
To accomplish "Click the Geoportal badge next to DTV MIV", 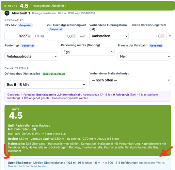I will coord(25,25).
